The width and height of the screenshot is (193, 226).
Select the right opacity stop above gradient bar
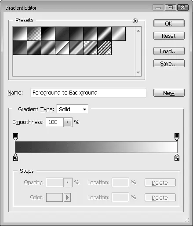(x=177, y=137)
